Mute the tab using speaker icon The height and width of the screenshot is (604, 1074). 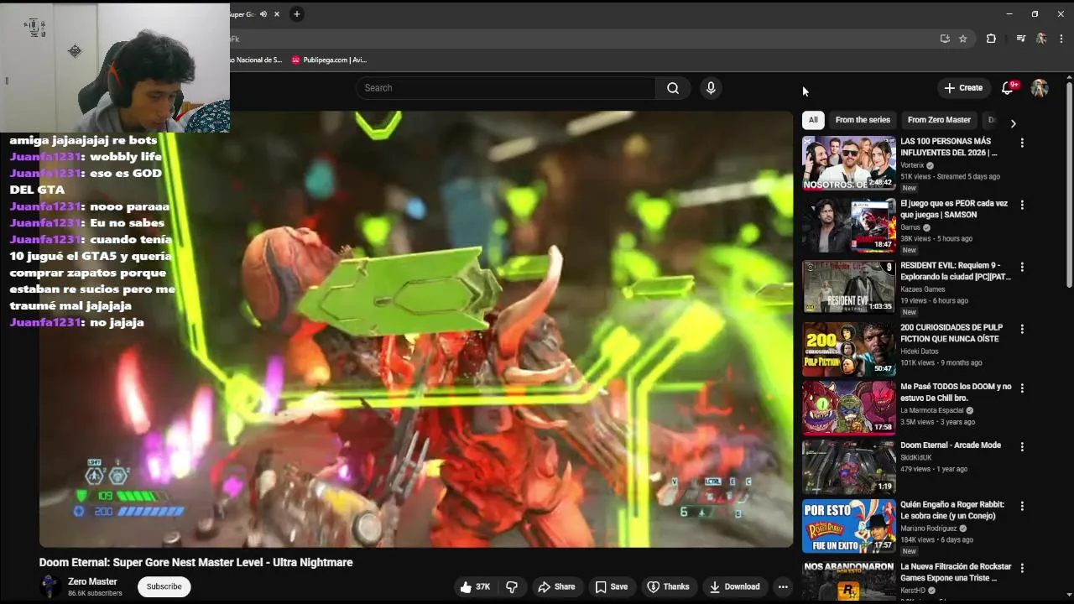point(263,14)
